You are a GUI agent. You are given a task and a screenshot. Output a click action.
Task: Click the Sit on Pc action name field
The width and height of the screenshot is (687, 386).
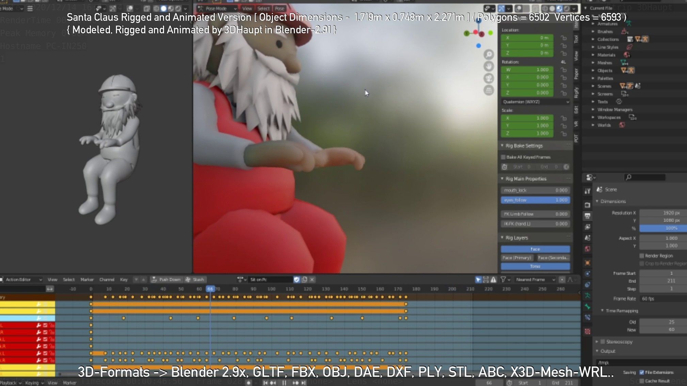point(270,280)
